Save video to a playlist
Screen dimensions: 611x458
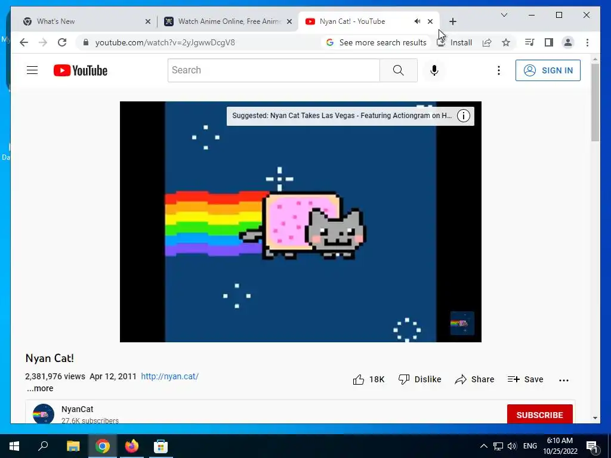(x=525, y=379)
